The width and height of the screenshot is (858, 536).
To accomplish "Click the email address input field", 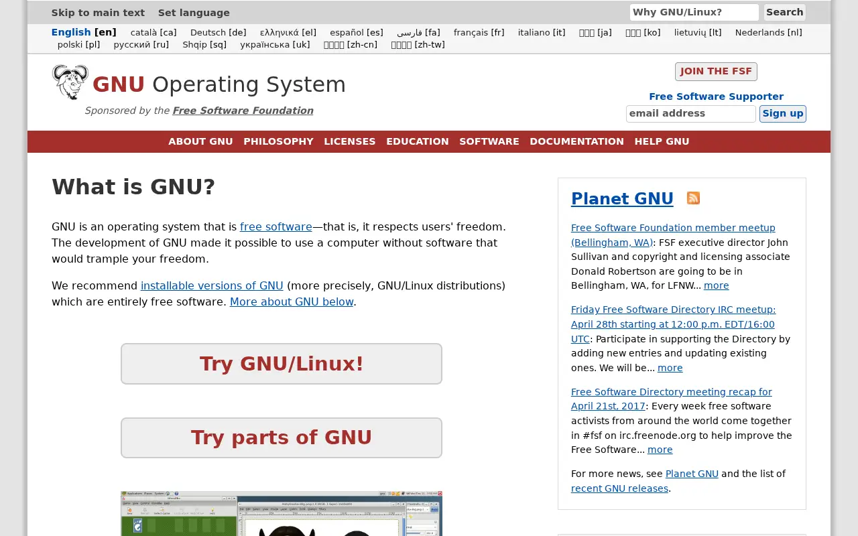I will click(x=690, y=114).
